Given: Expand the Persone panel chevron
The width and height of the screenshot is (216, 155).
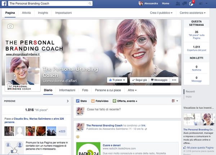Looking at the screenshot, I should tap(68, 101).
